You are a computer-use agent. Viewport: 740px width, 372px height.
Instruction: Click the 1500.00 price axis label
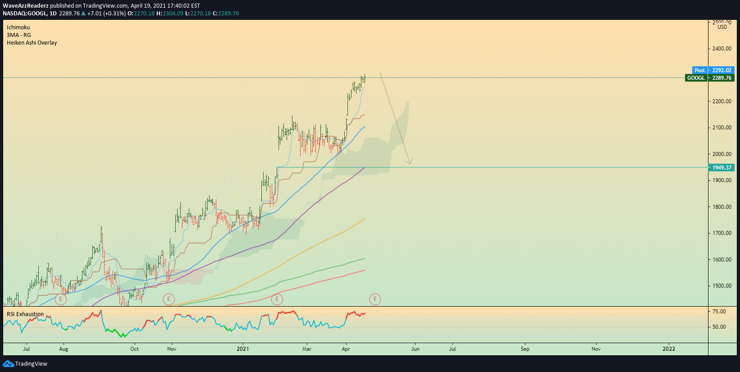click(722, 286)
